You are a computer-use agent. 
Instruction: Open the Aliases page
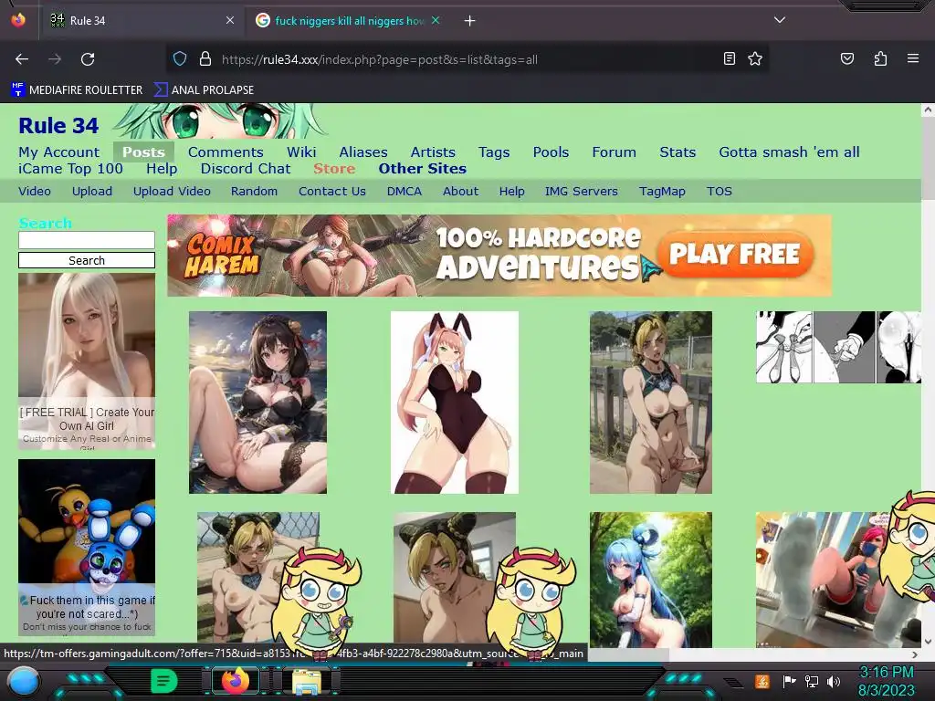pos(363,152)
